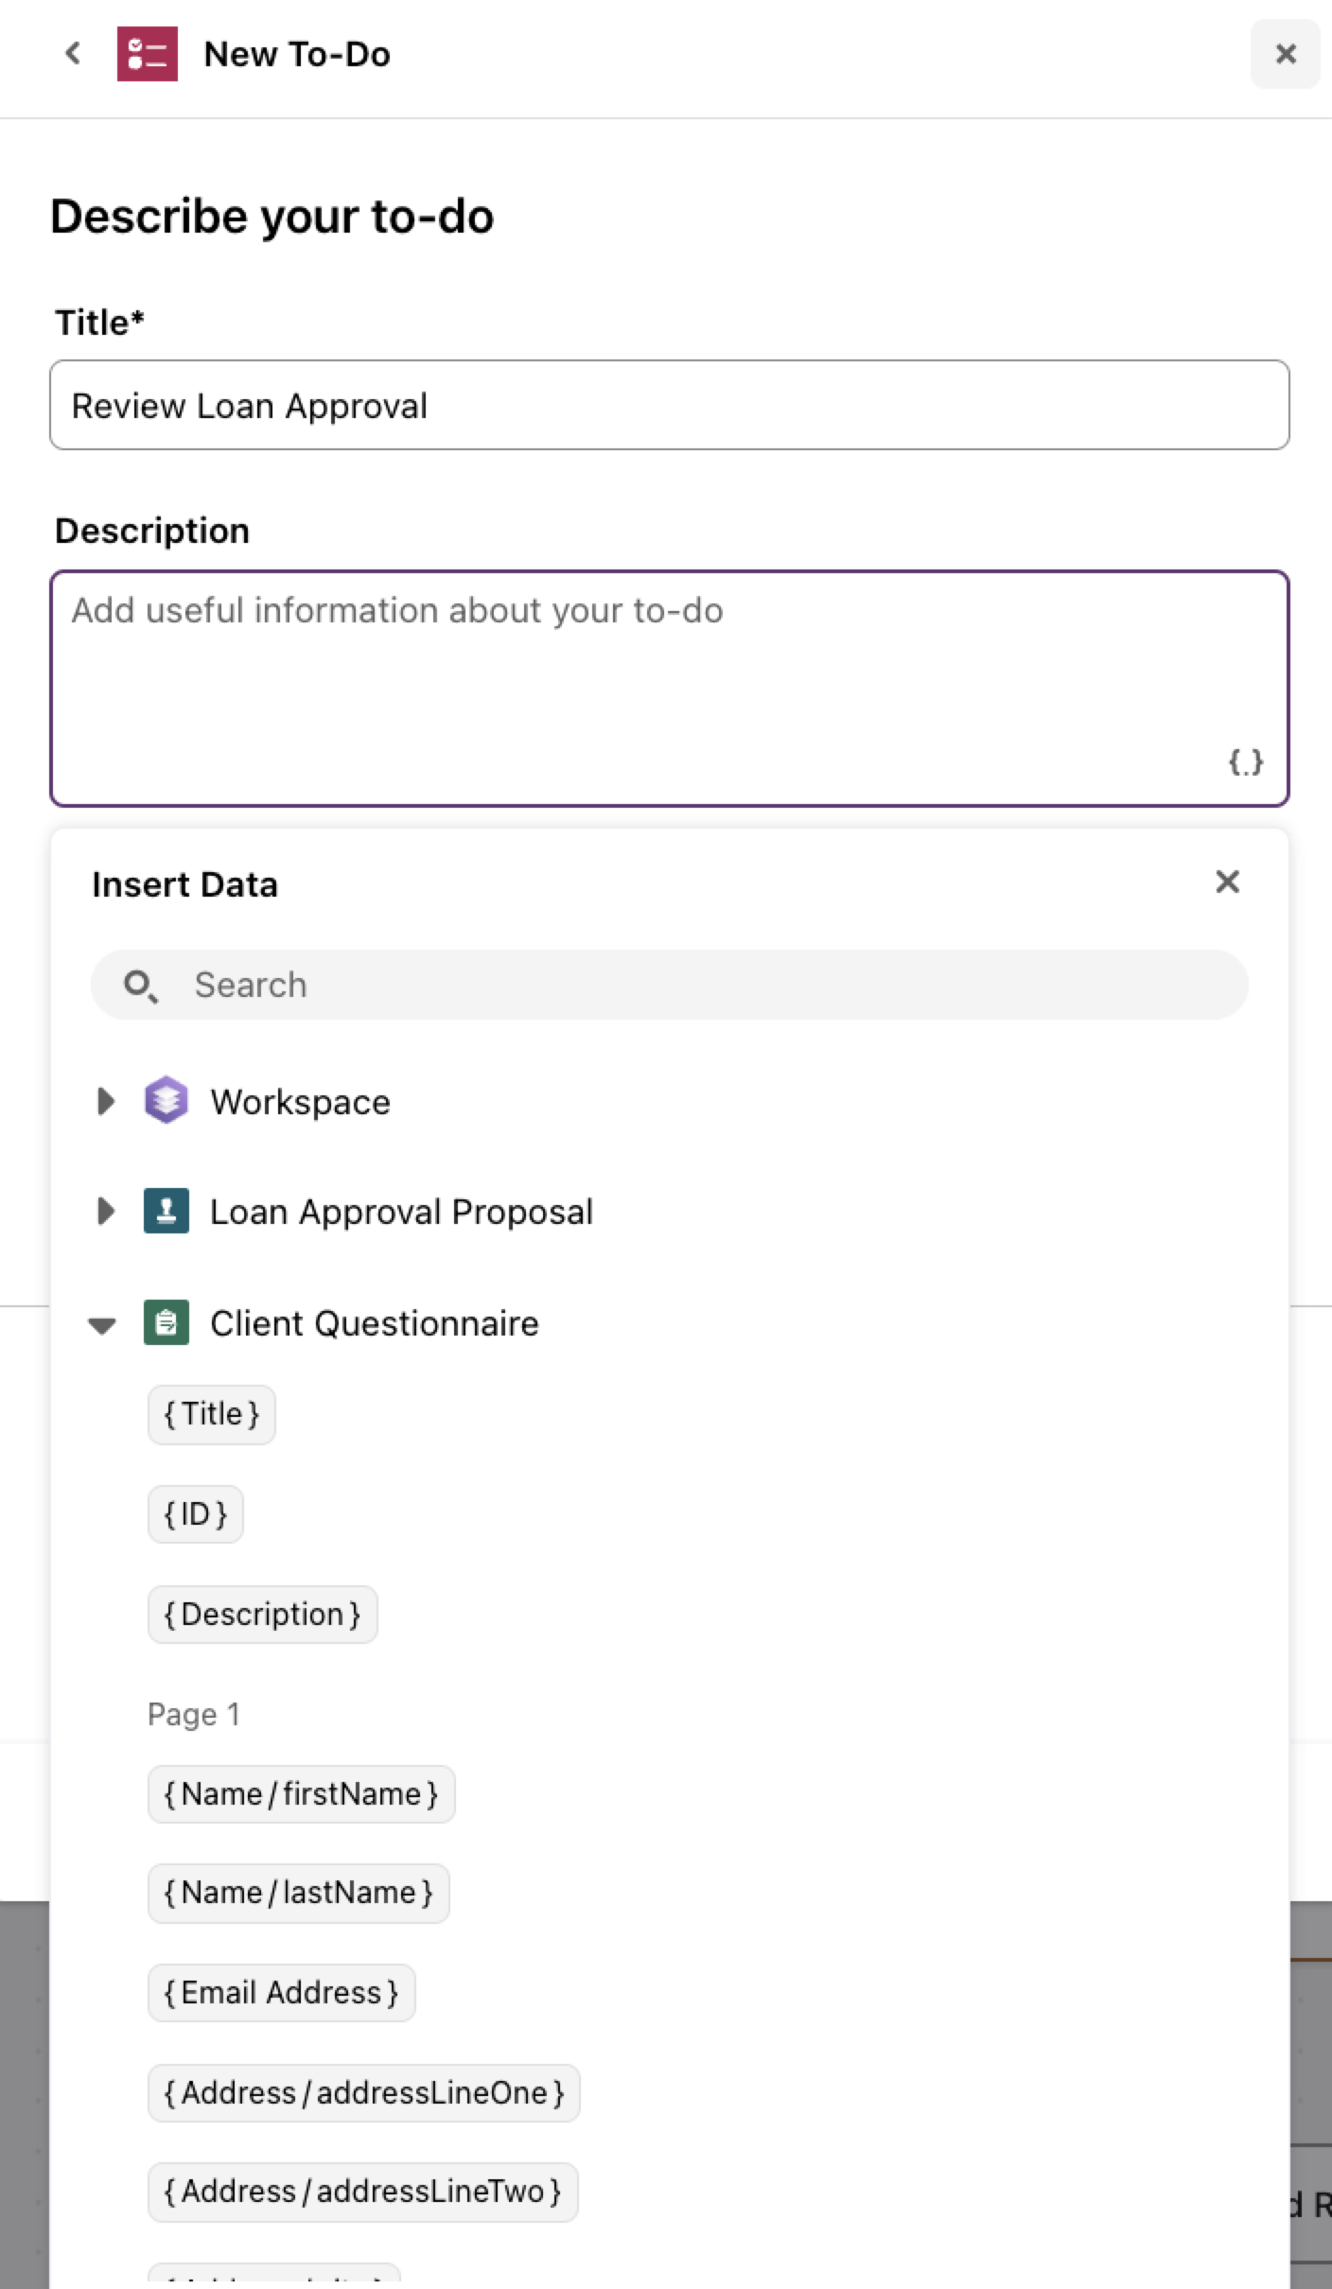
Task: Insert the {Address/addressLineOne} token
Action: 364,2093
